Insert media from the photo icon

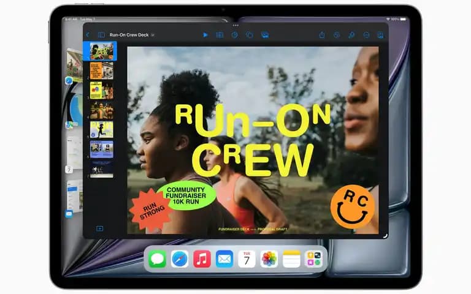tap(265, 35)
